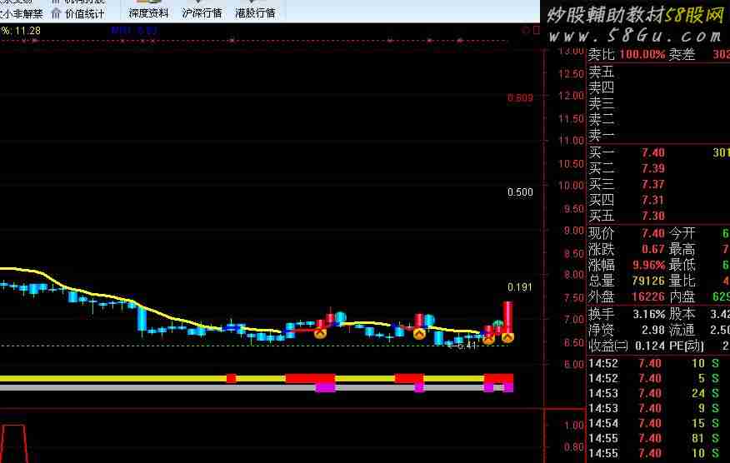Screen dimensions: 730x463
Task: Click the 流通 label
Action: tap(682, 330)
